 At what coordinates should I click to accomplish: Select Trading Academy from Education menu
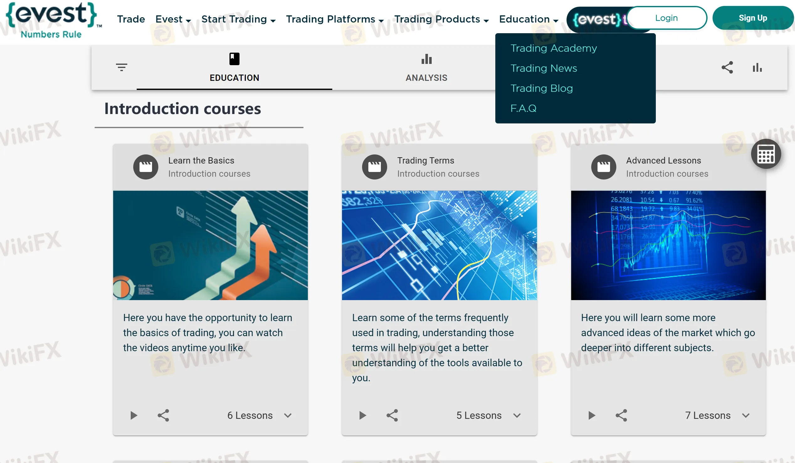click(x=554, y=48)
